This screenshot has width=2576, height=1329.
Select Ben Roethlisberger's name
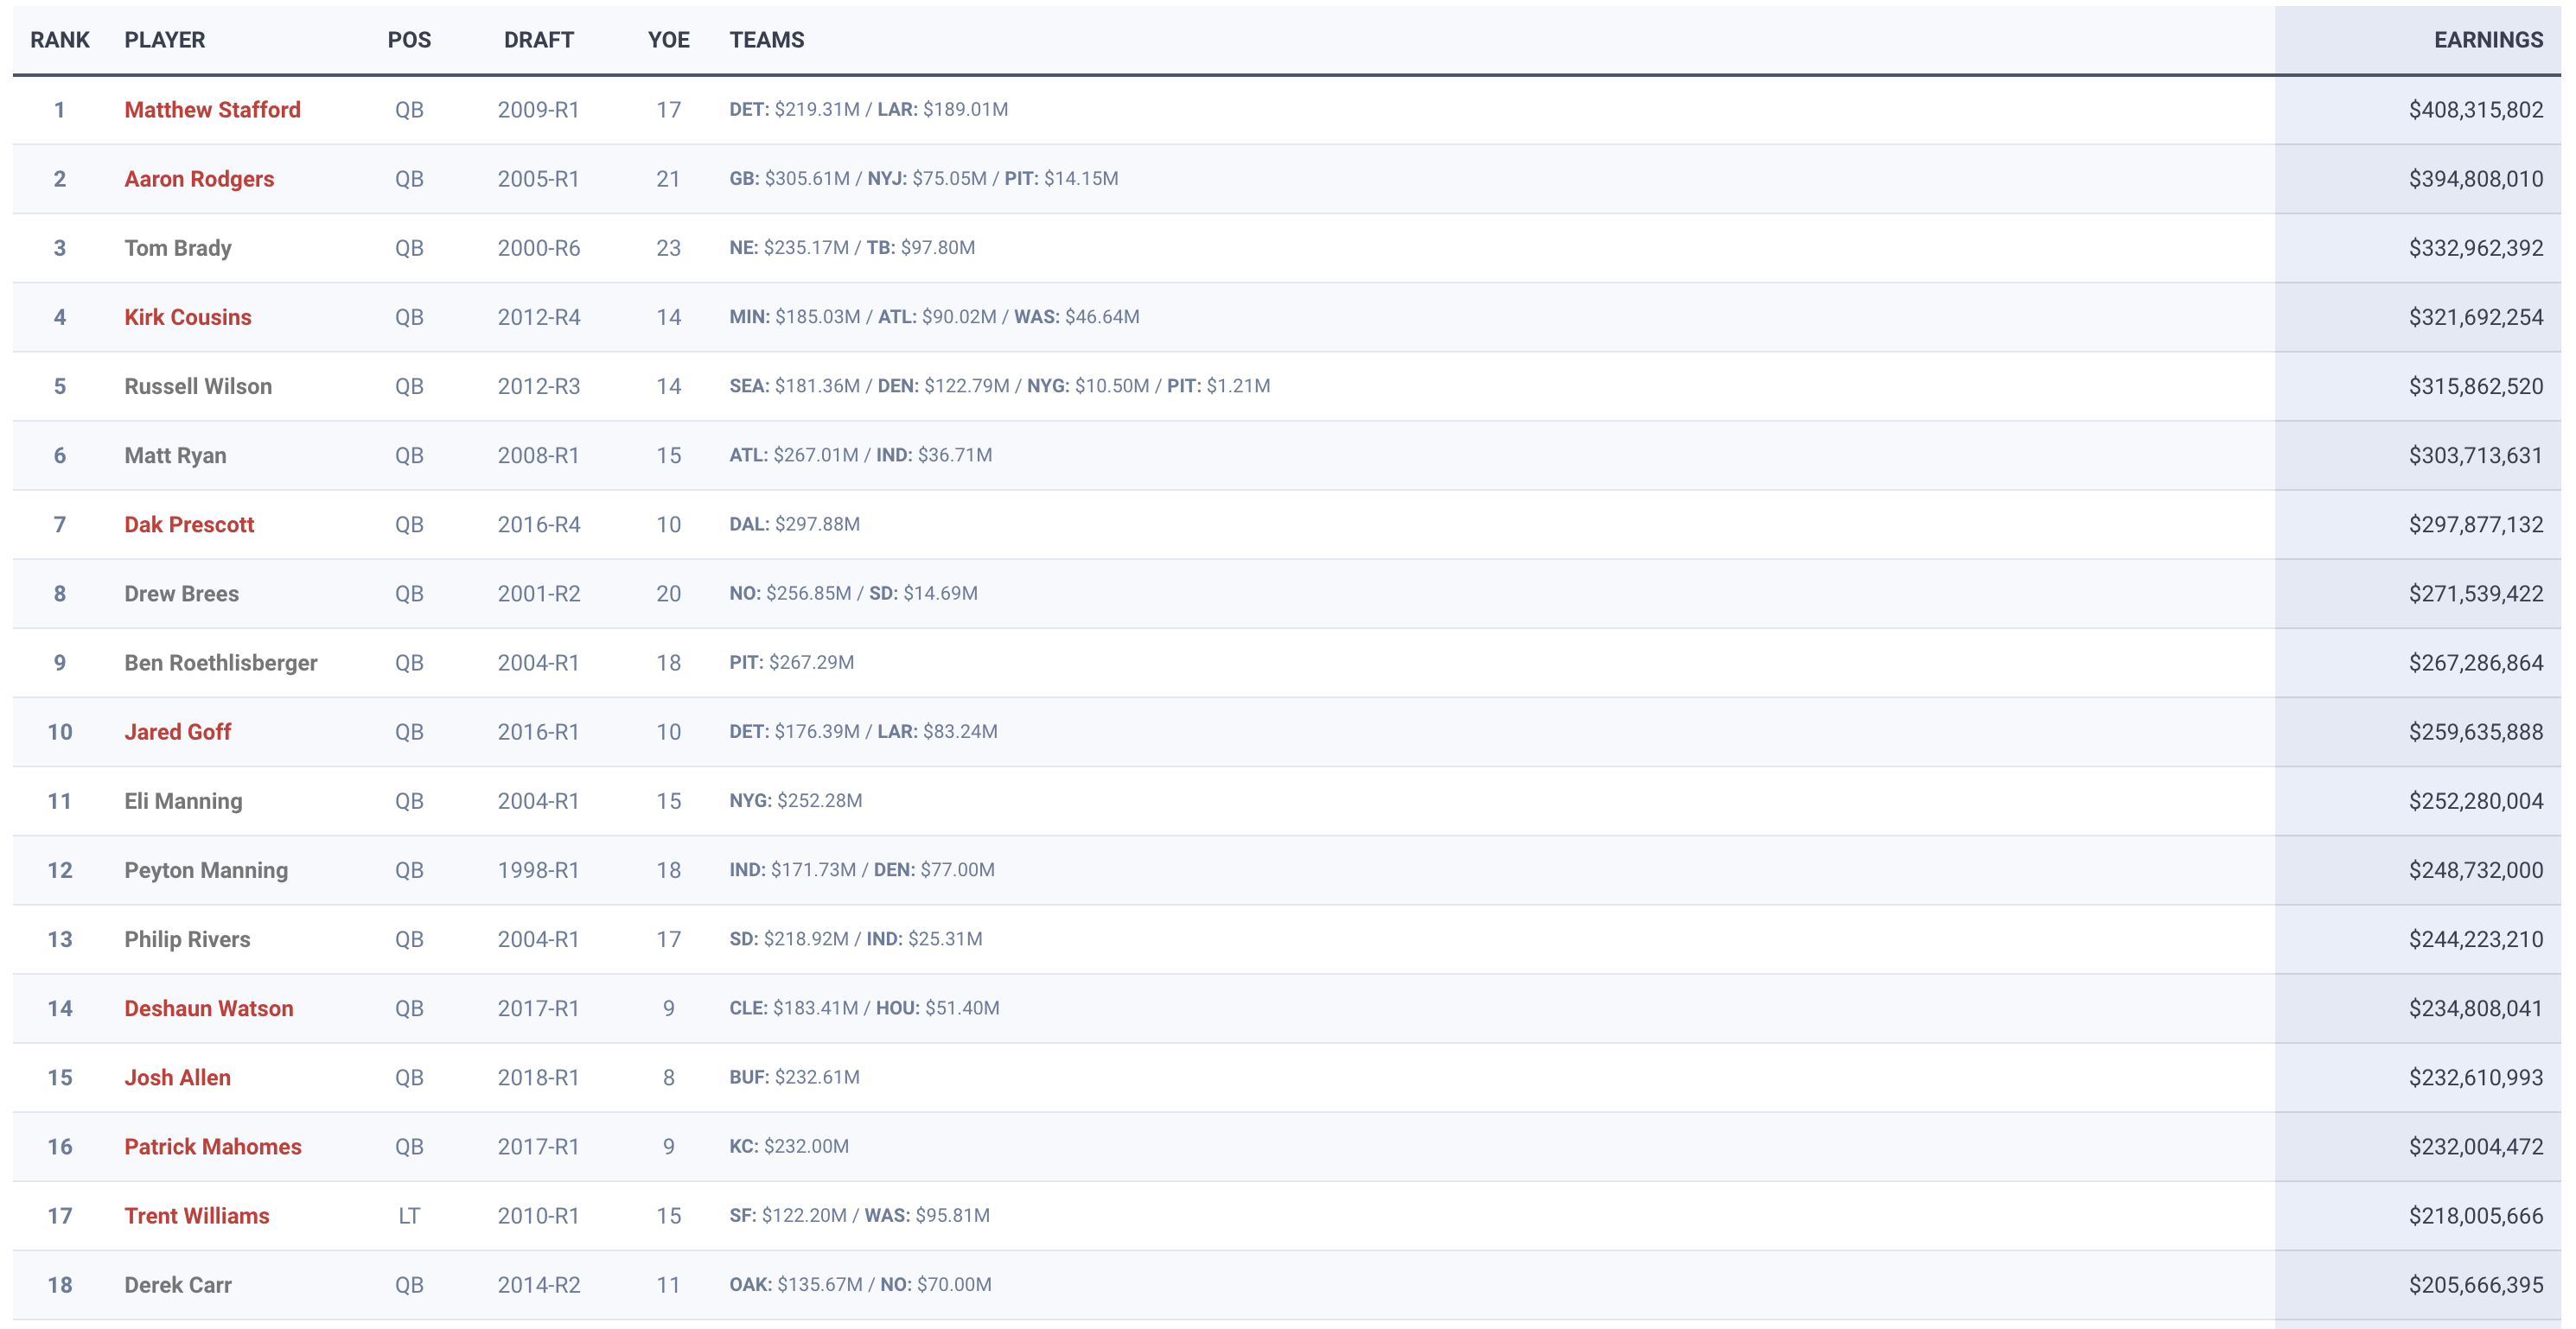(221, 663)
